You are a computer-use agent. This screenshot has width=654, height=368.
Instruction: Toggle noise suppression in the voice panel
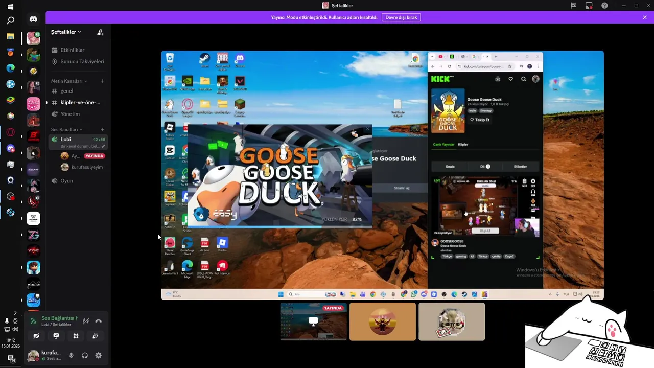pyautogui.click(x=86, y=321)
